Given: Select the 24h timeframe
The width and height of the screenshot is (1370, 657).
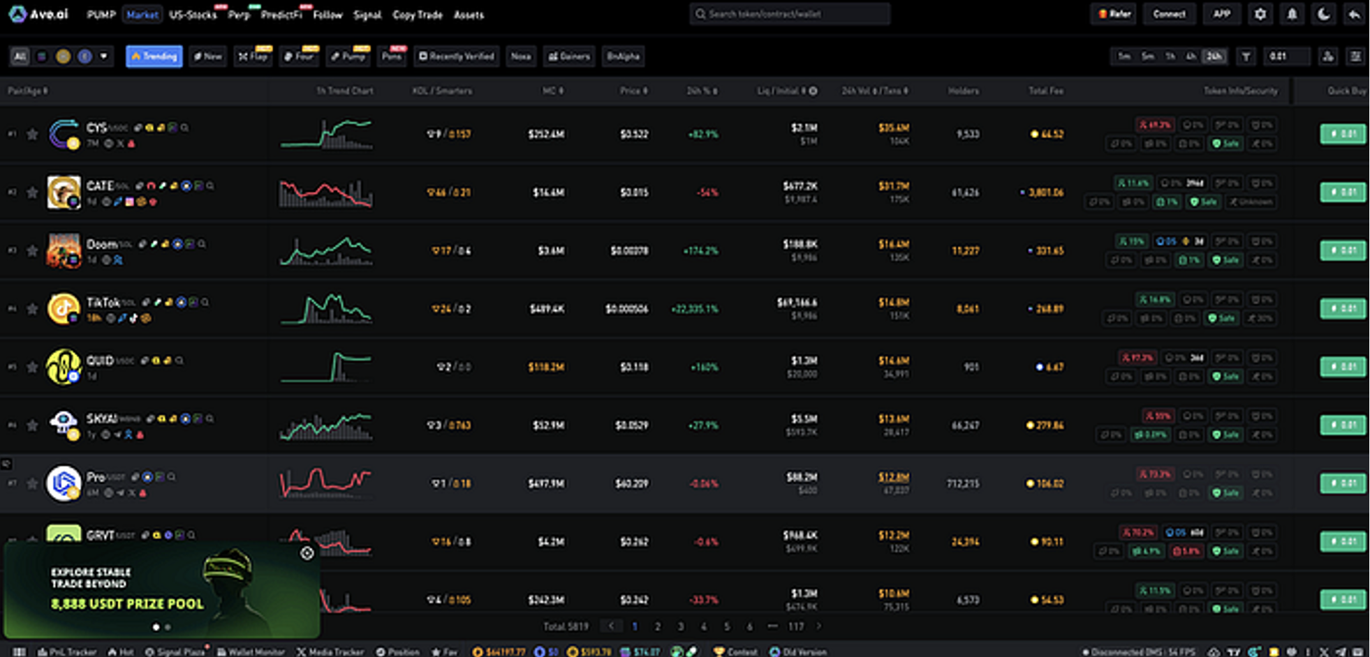Looking at the screenshot, I should click(x=1215, y=56).
